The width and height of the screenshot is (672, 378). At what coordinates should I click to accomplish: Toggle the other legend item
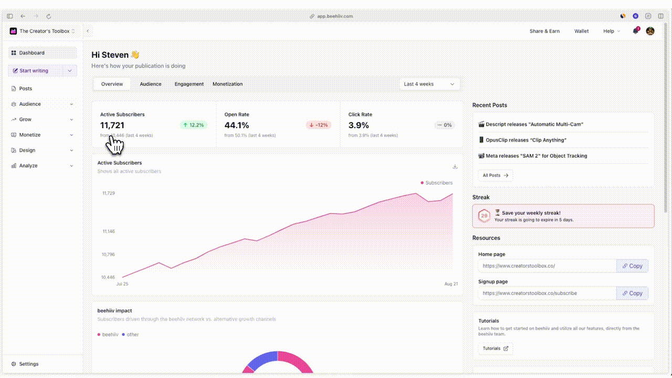tap(130, 334)
